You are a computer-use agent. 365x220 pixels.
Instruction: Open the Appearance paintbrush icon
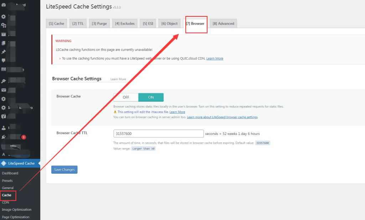click(4, 81)
